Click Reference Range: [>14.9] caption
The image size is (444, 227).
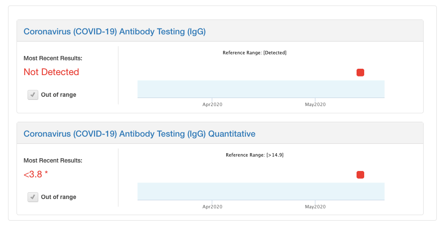[255, 155]
